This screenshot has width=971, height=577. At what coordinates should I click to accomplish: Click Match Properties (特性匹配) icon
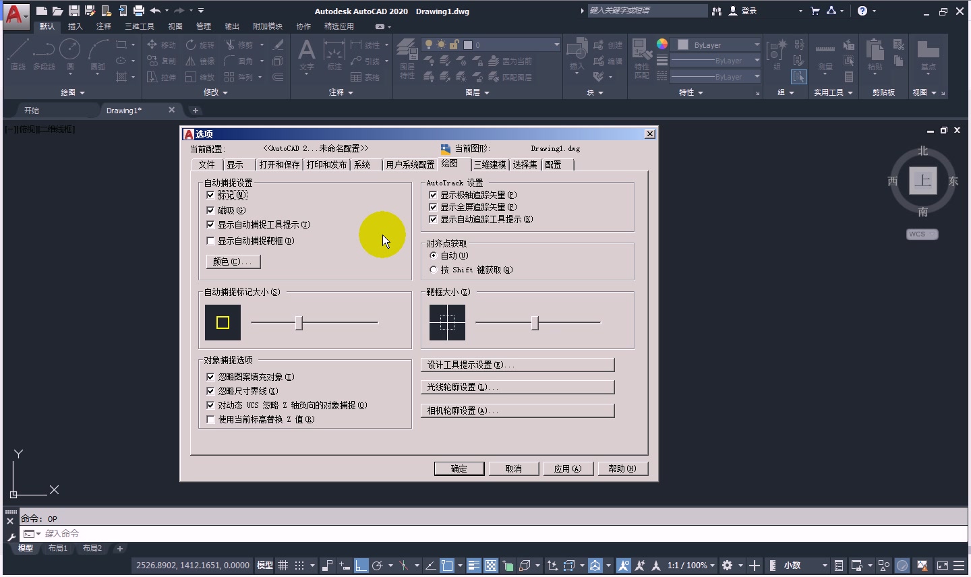(642, 59)
